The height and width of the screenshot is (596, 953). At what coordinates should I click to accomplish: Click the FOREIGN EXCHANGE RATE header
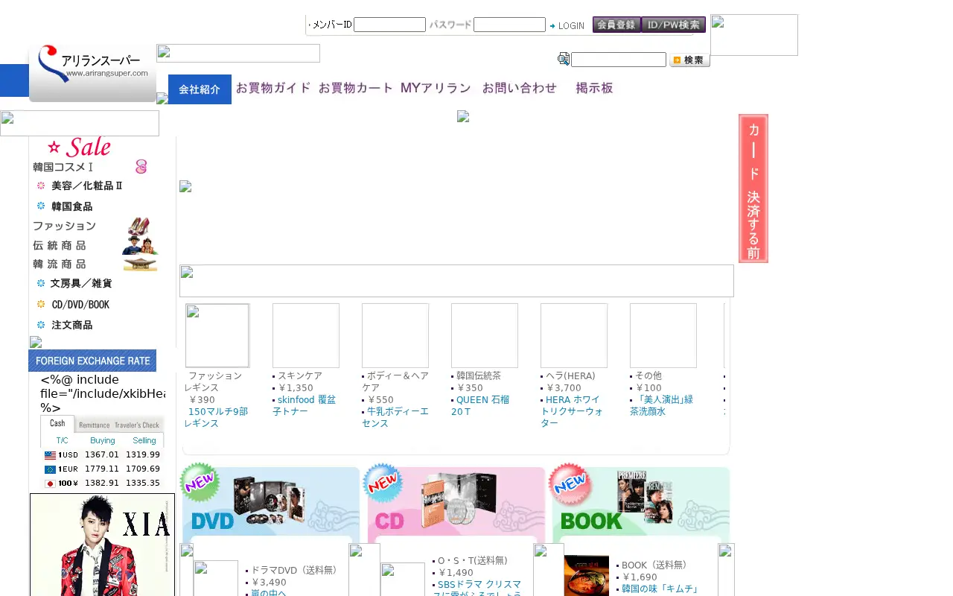pyautogui.click(x=92, y=361)
